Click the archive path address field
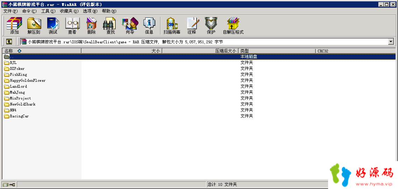The width and height of the screenshot is (398, 189). tap(204, 42)
